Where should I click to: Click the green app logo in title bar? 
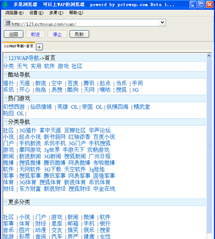[5, 4]
